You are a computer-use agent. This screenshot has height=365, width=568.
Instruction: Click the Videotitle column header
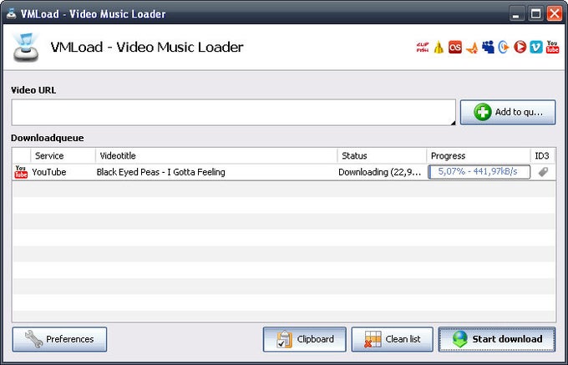pos(216,156)
